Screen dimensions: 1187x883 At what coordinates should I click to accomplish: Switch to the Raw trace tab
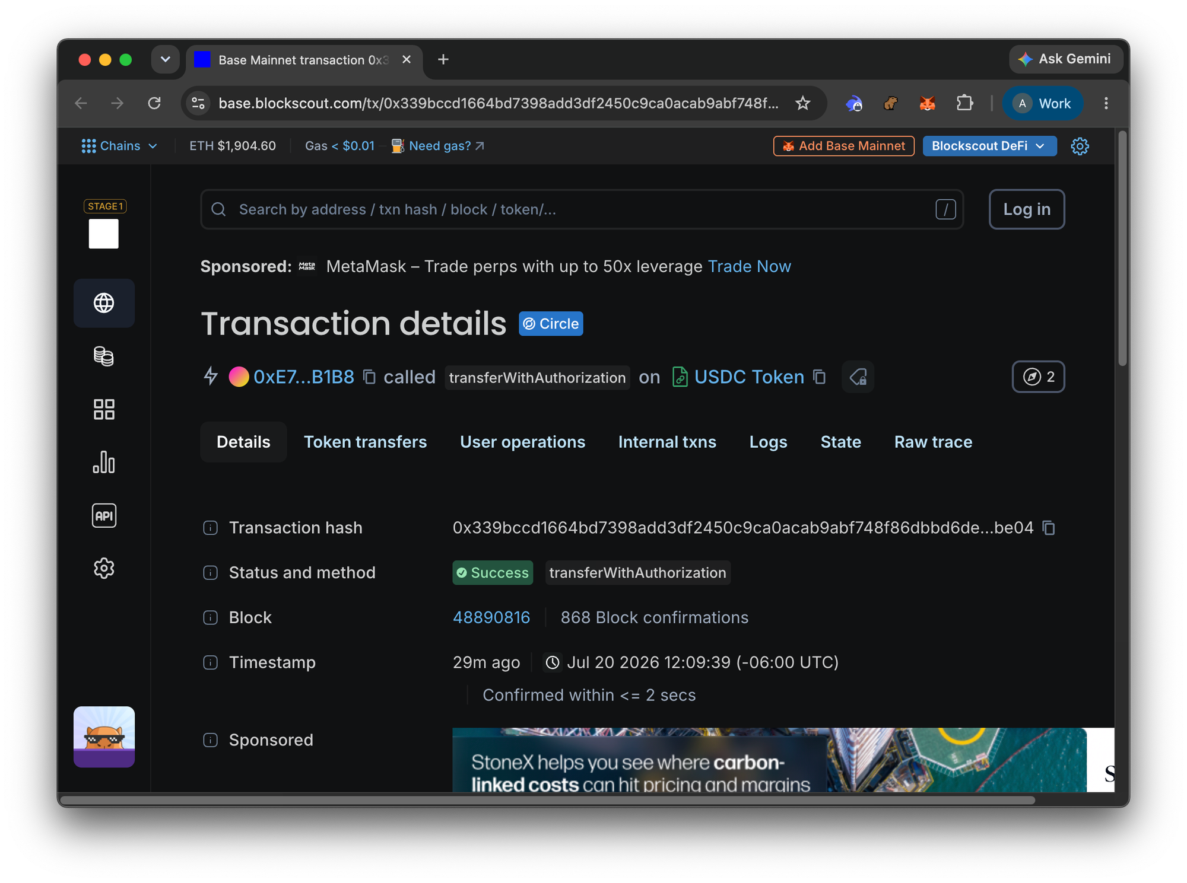click(x=933, y=442)
